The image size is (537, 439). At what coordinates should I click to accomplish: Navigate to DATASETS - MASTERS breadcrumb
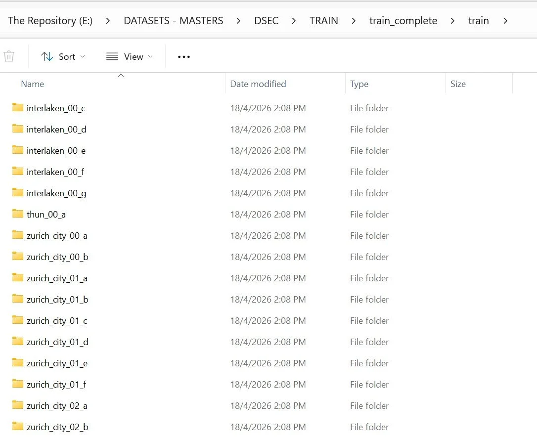173,21
